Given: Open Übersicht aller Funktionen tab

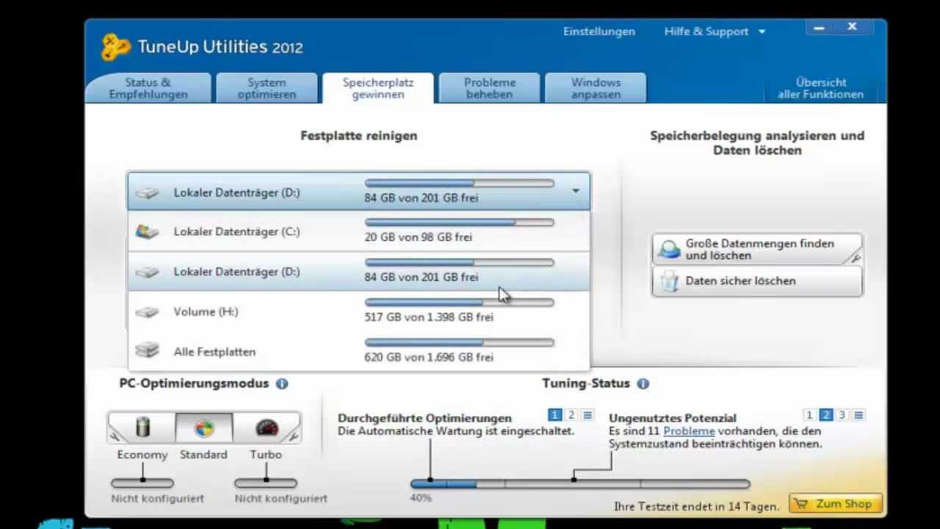Looking at the screenshot, I should tap(821, 88).
